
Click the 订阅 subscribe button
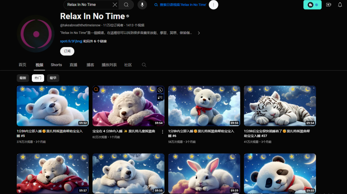[x=67, y=51]
